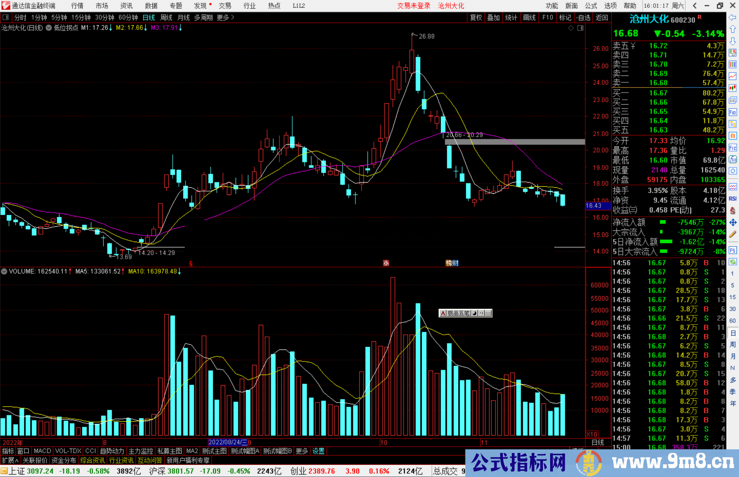Click the 统计 button
This screenshot has width=739, height=477.
click(x=511, y=17)
